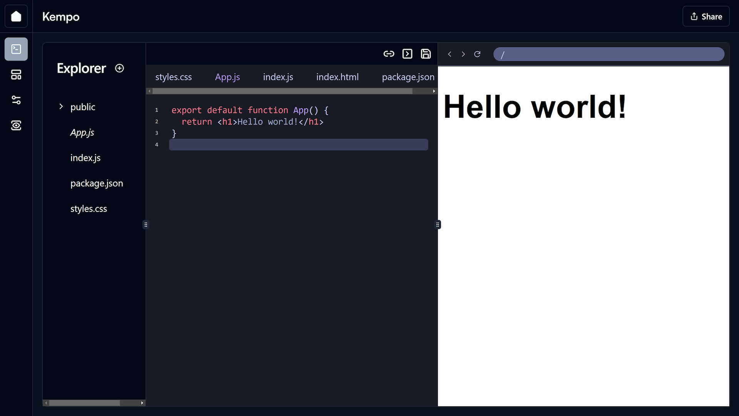Click the copy link icon in editor toolbar
Viewport: 739px width, 416px height.
pyautogui.click(x=389, y=54)
